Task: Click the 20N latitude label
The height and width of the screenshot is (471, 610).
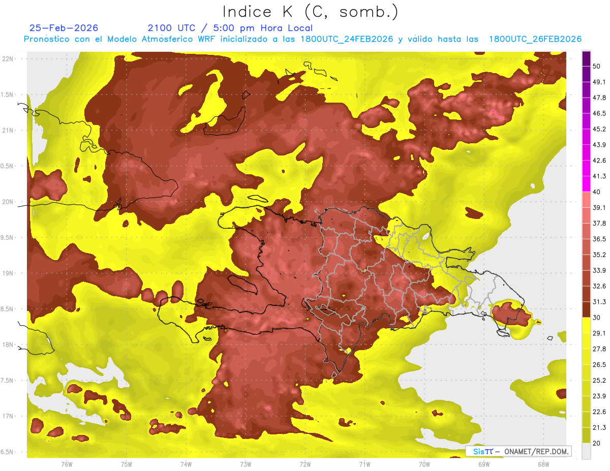Action: (8, 202)
